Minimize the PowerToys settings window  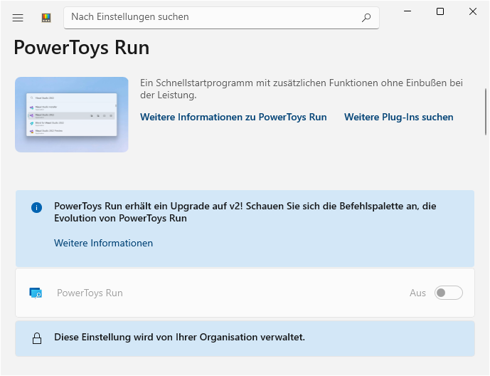coord(408,11)
